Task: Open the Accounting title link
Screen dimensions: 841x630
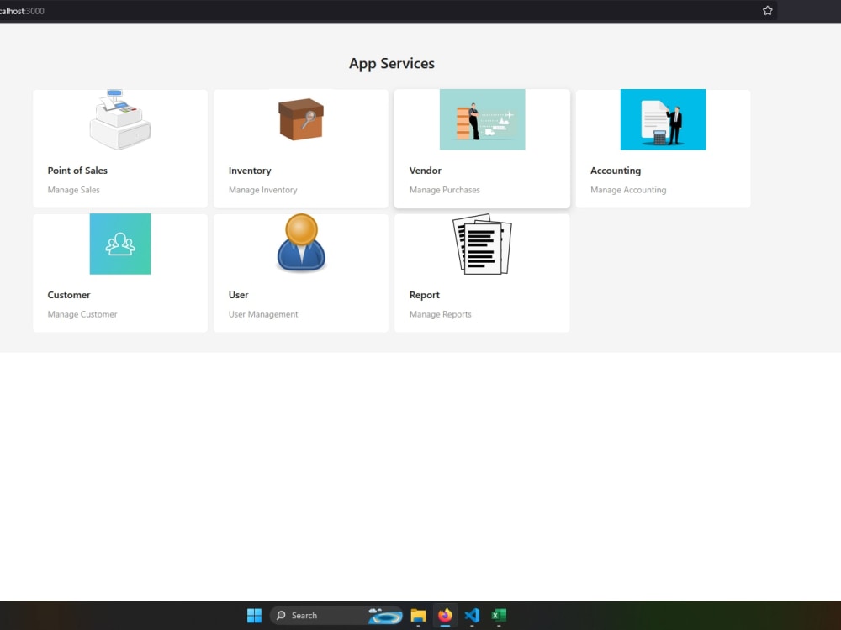Action: point(616,171)
